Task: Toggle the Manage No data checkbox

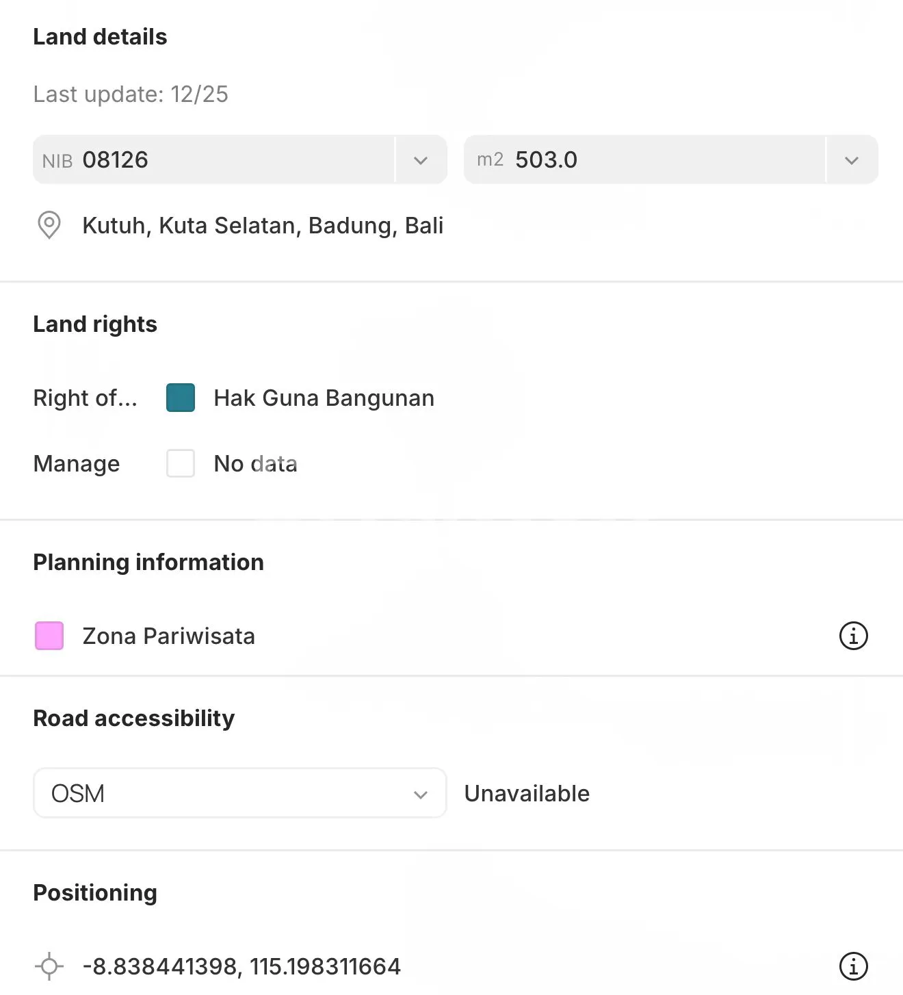Action: [181, 463]
